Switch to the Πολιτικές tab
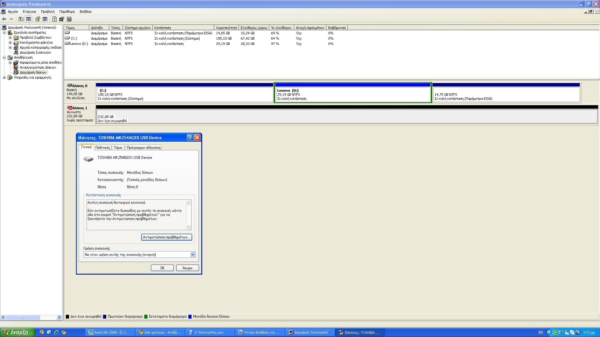 [102, 148]
